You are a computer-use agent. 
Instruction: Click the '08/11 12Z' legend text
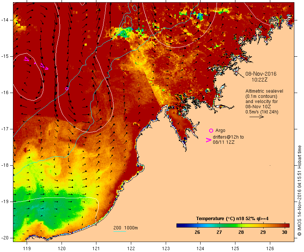224,142
